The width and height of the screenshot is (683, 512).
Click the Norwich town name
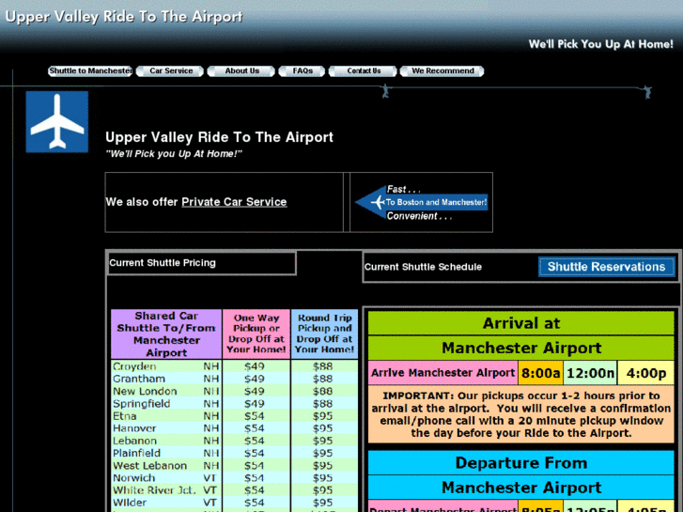133,478
